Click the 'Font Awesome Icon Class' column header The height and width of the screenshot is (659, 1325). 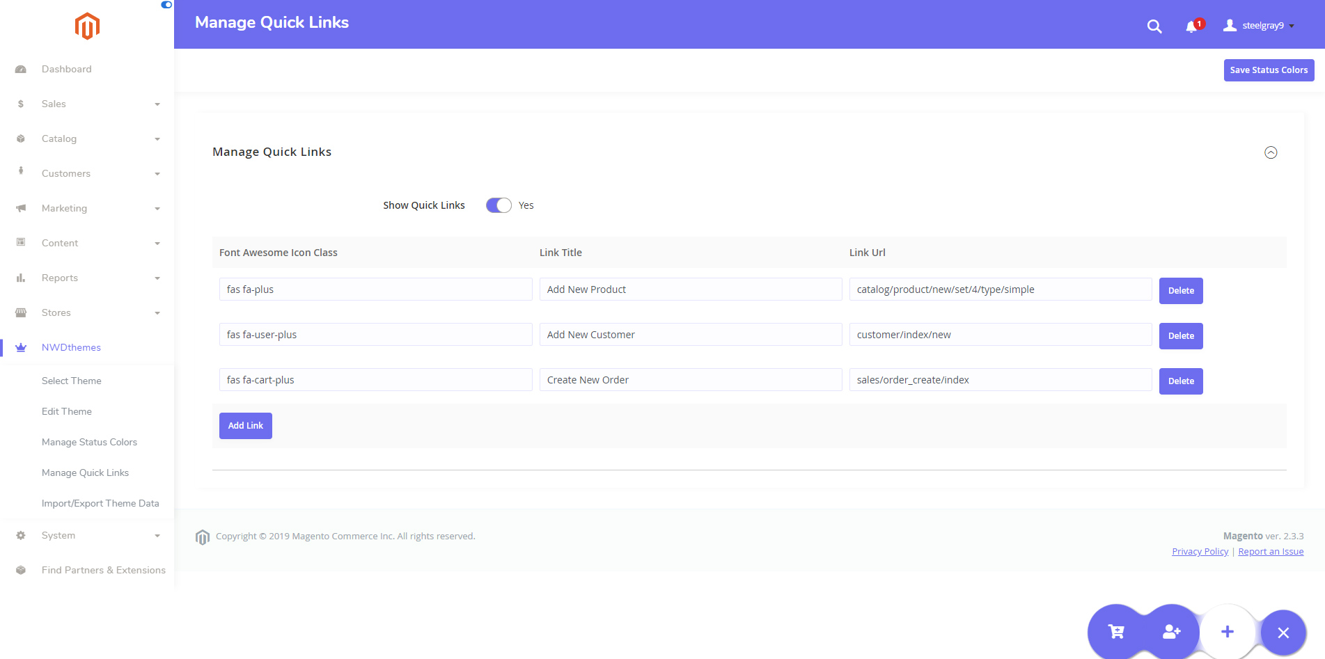point(279,253)
